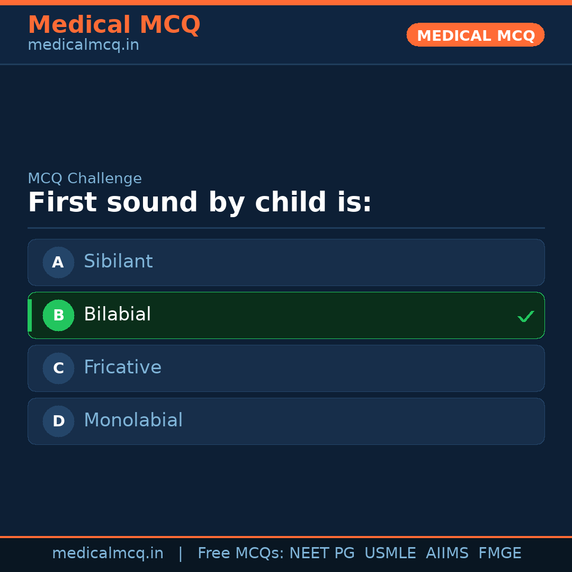Choose the Bilabial answer option
Image resolution: width=572 pixels, height=572 pixels.
click(x=286, y=315)
